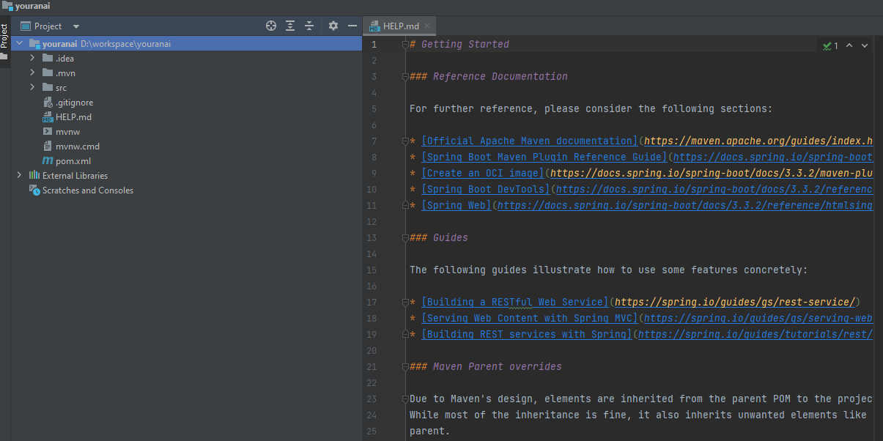Click the youranai module icon in the tree root

pyautogui.click(x=34, y=44)
